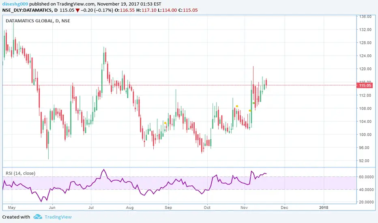378x223 pixels.
Task: Click the yellow marker dot near September
Action: click(165, 123)
